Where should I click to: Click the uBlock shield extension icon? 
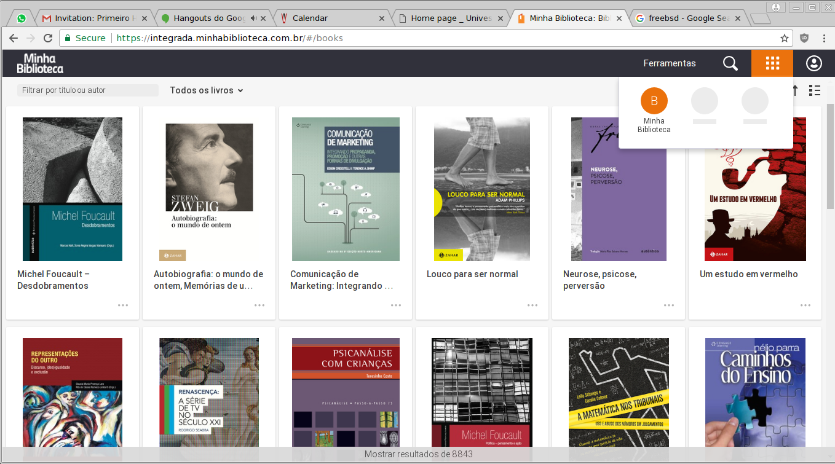tap(804, 38)
